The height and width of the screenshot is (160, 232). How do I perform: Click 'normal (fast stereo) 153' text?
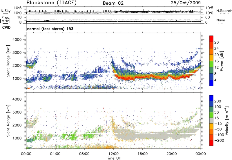point(50,29)
